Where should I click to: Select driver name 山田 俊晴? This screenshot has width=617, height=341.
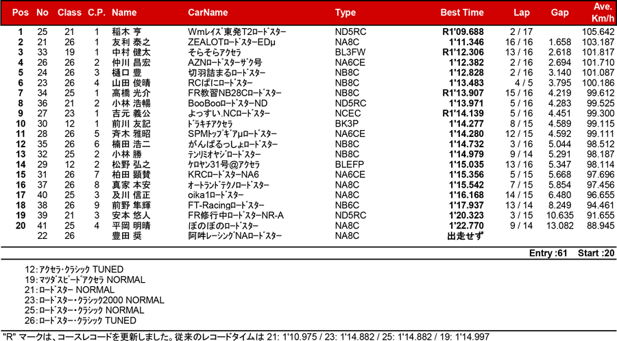pyautogui.click(x=131, y=83)
